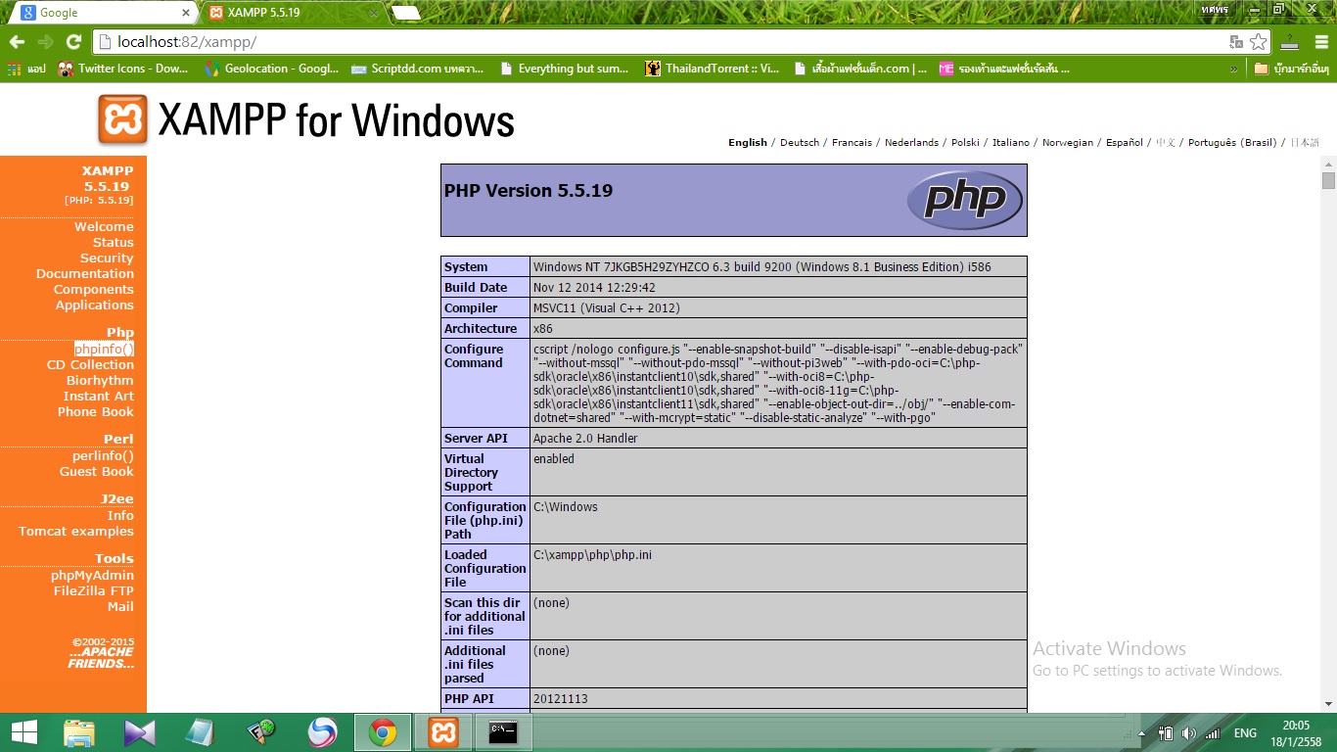Launch phpMyAdmin from the sidebar

(x=93, y=575)
